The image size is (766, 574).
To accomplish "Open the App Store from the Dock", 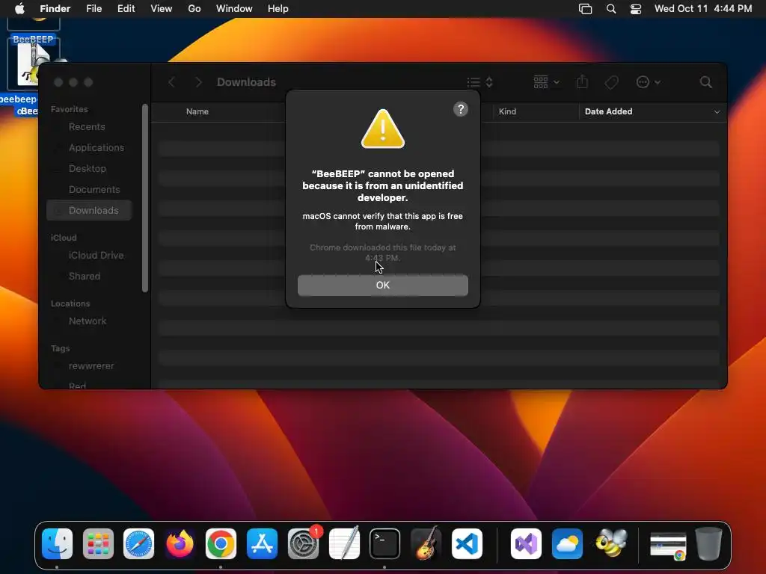I will [262, 543].
